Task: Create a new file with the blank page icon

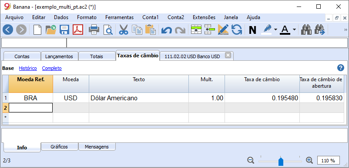Action: [x=37, y=30]
